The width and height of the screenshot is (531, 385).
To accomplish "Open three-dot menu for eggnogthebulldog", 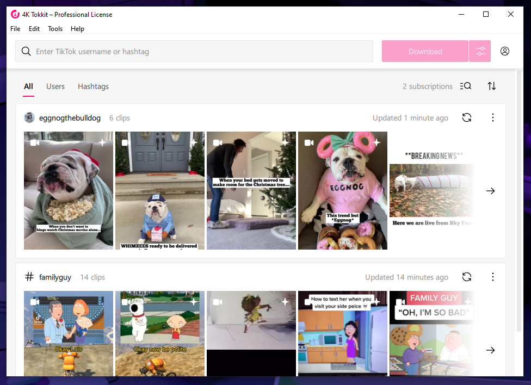I will click(x=493, y=117).
